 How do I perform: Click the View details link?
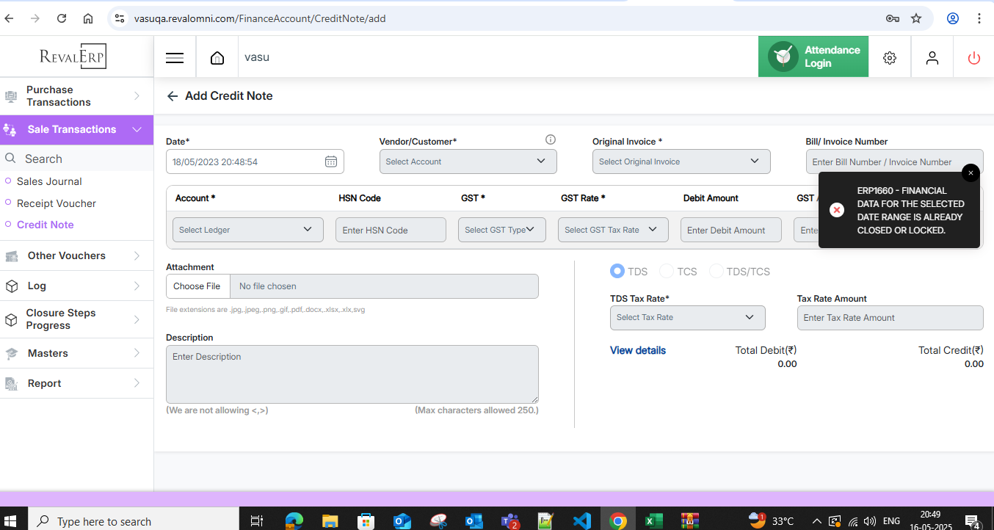click(x=637, y=350)
